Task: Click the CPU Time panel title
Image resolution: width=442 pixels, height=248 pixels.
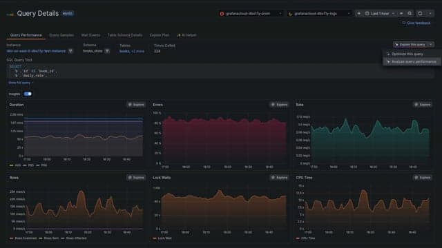Action: click(304, 178)
